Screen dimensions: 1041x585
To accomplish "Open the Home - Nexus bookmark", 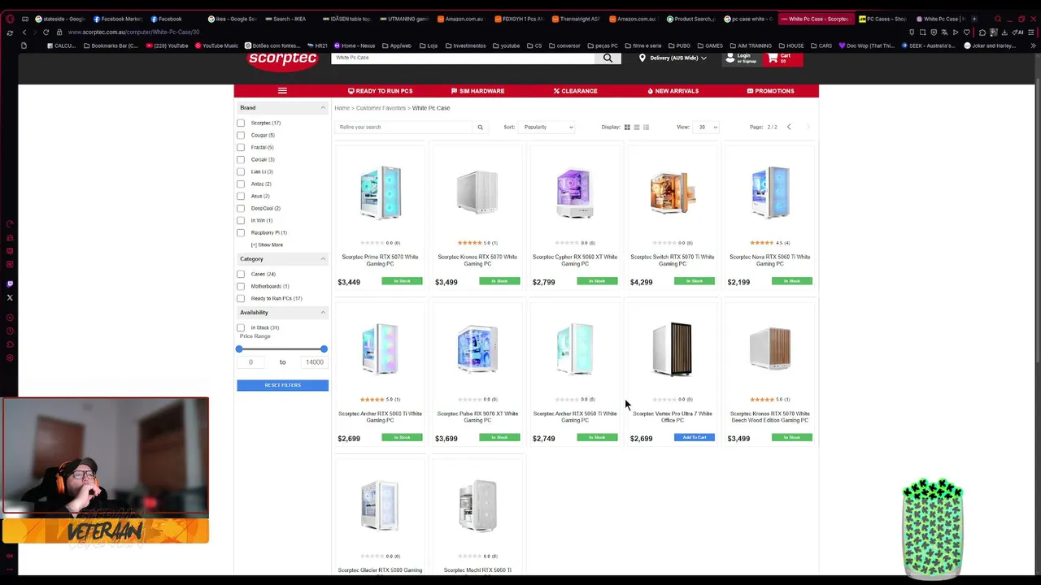I will tap(354, 45).
